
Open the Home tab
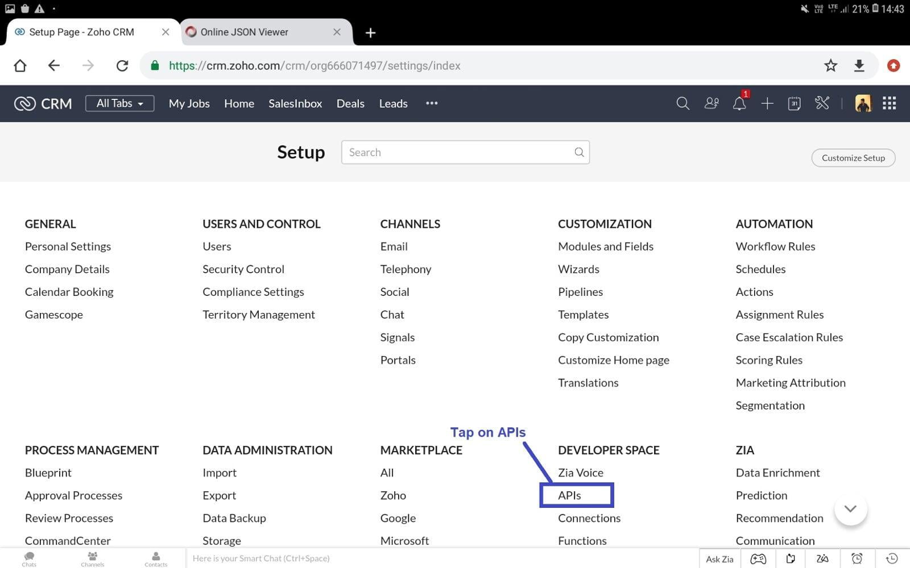pos(239,103)
